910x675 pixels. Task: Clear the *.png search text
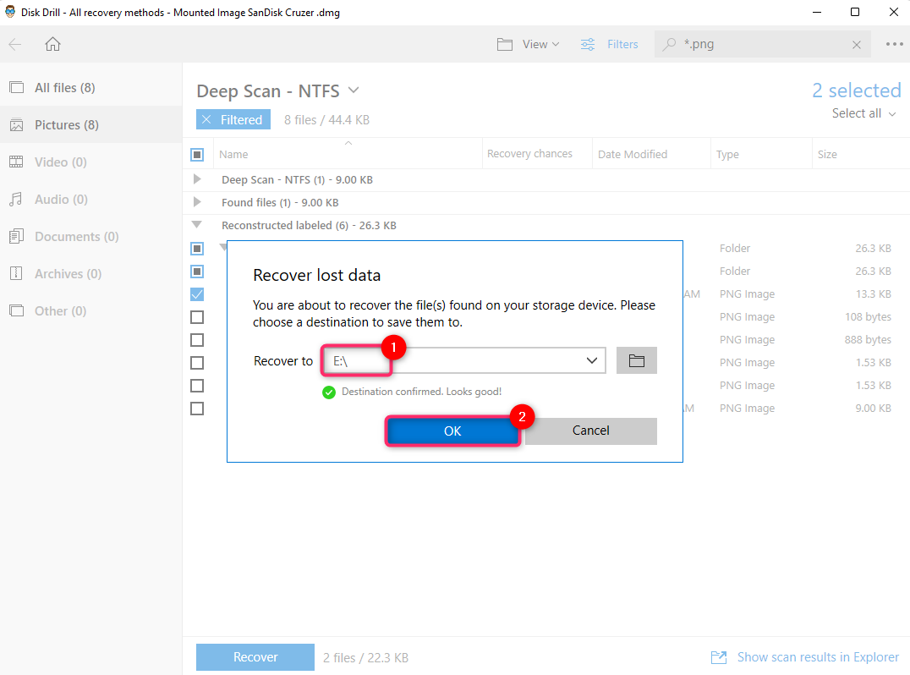857,45
